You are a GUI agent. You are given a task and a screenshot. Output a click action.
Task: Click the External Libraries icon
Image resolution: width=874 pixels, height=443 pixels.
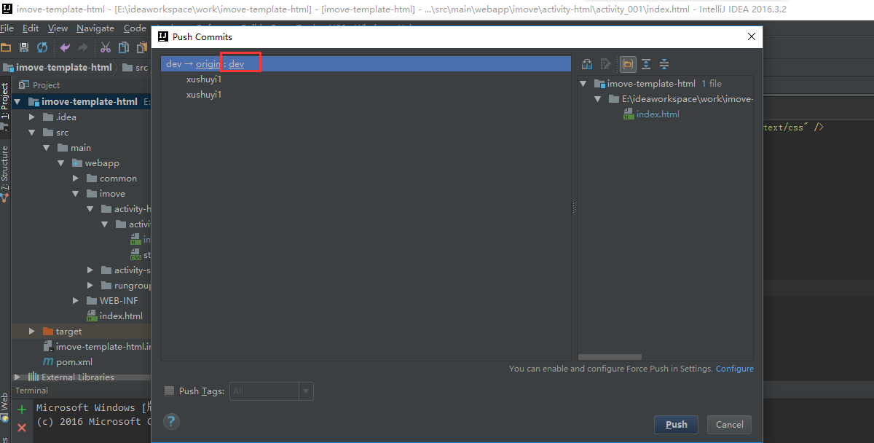pos(34,377)
